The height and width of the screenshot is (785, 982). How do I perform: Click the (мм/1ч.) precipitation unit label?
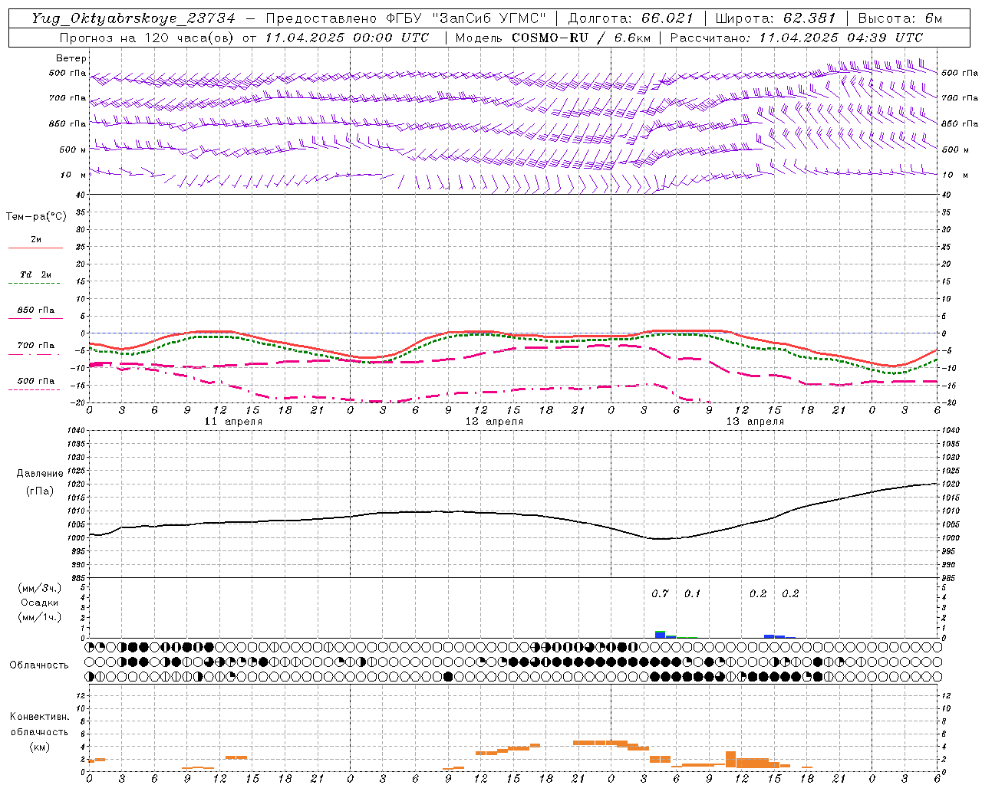[x=40, y=617]
